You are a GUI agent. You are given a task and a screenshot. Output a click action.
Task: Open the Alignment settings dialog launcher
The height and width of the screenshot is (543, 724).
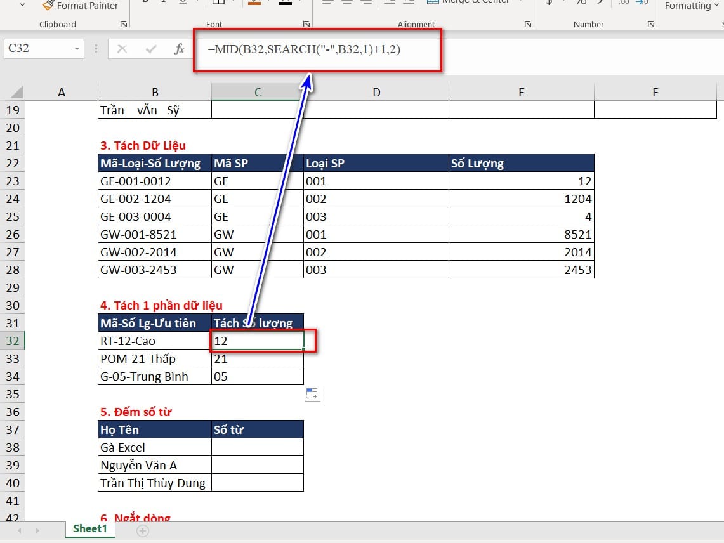click(528, 24)
